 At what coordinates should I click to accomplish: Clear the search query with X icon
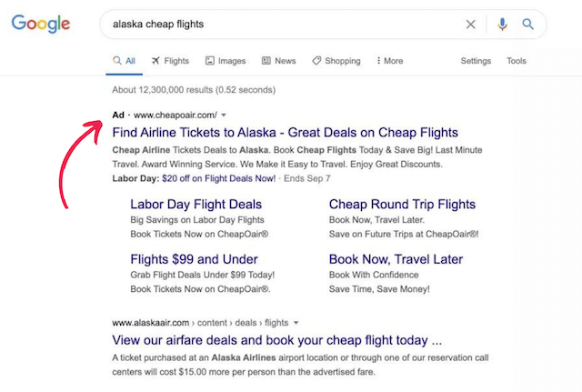click(471, 25)
